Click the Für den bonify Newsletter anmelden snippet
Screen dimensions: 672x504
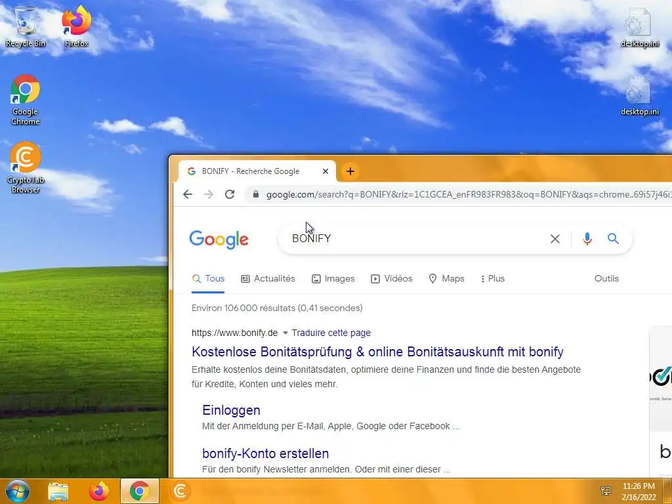326,469
